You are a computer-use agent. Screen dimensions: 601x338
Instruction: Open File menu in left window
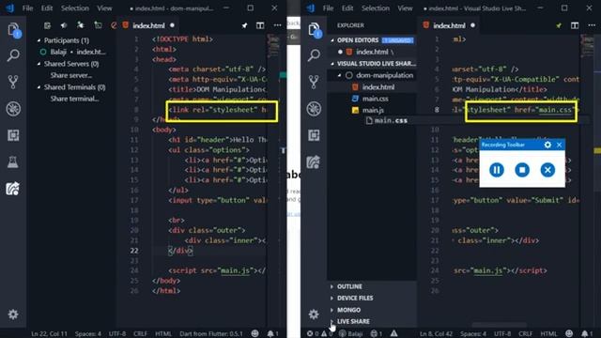point(27,8)
